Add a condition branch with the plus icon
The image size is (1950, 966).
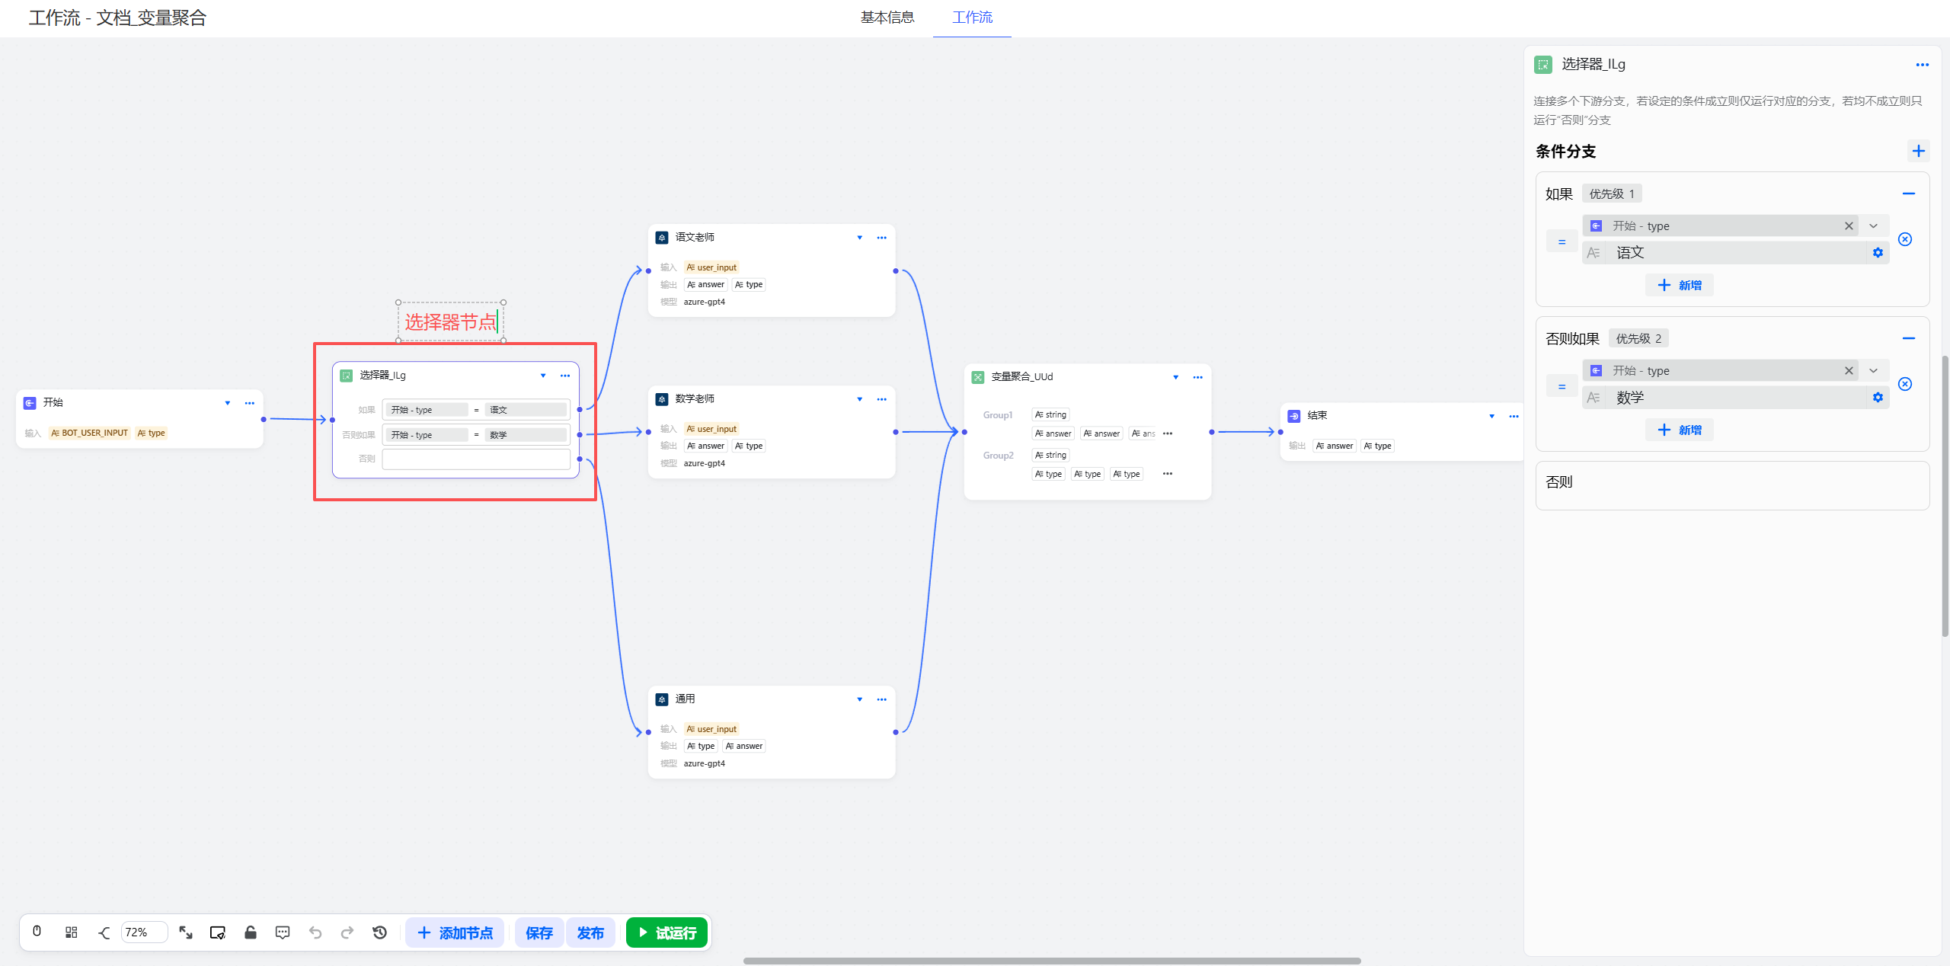tap(1918, 150)
